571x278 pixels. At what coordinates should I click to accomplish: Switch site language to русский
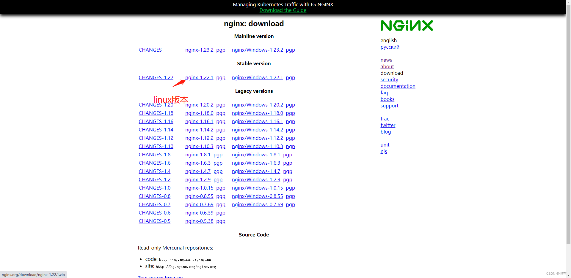coord(390,47)
